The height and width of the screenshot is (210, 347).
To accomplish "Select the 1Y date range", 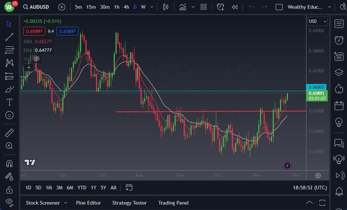I will point(93,188).
